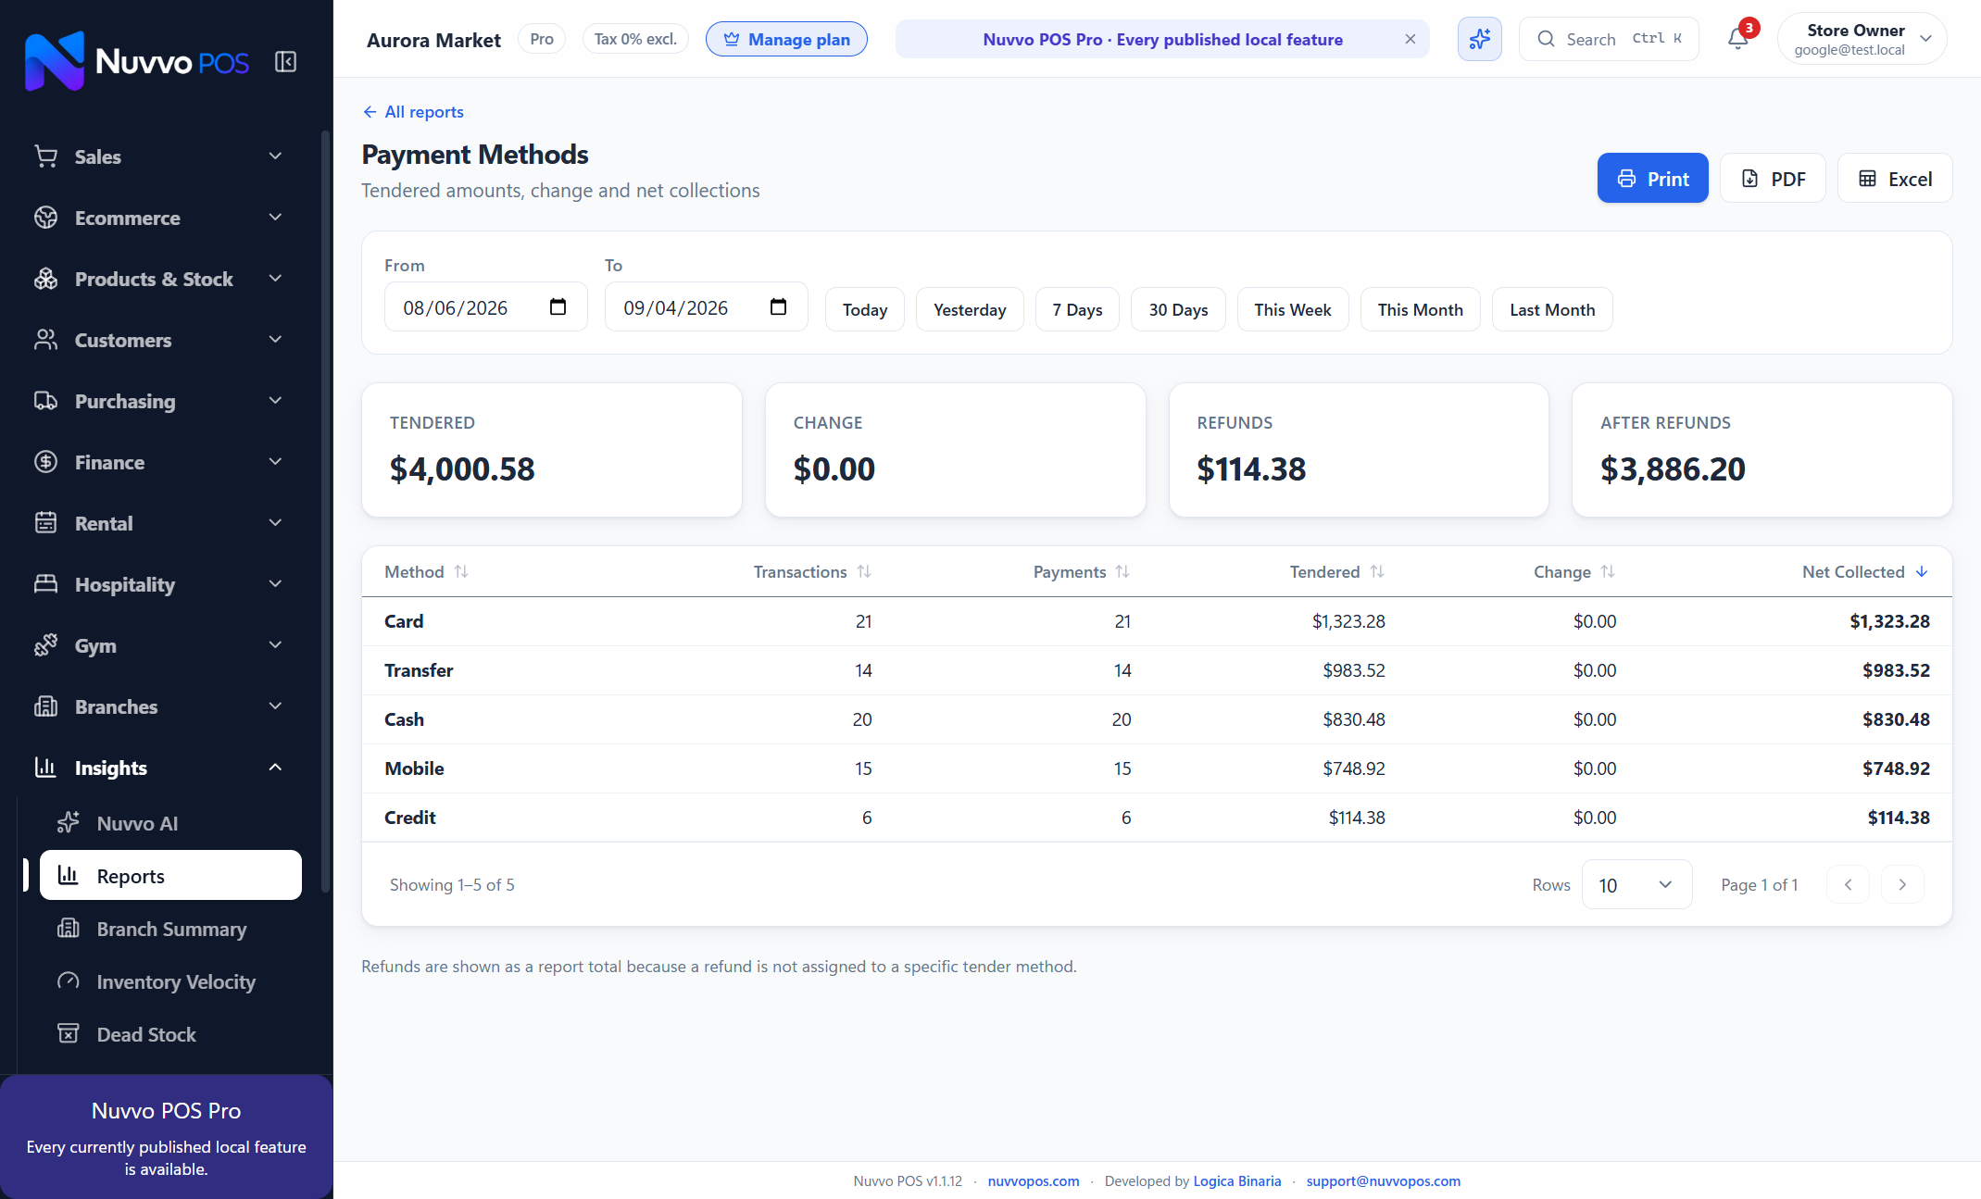
Task: Collapse the Insights menu chevron
Action: 275,768
